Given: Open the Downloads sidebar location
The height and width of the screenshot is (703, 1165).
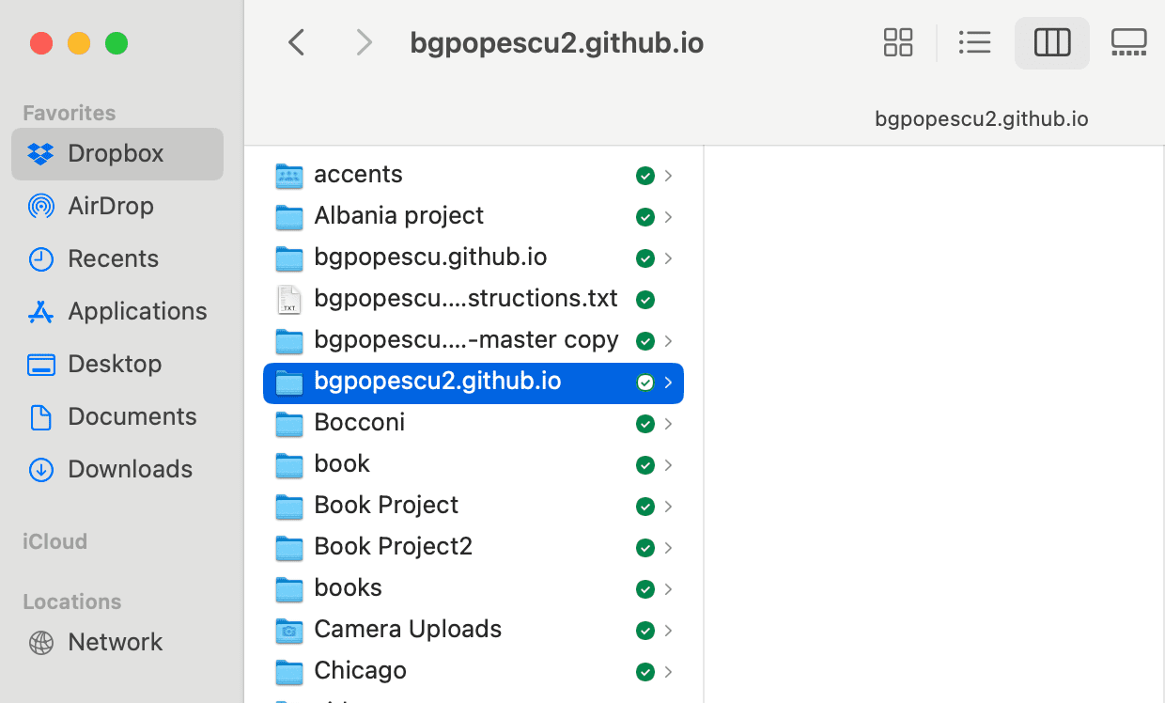Looking at the screenshot, I should [130, 469].
